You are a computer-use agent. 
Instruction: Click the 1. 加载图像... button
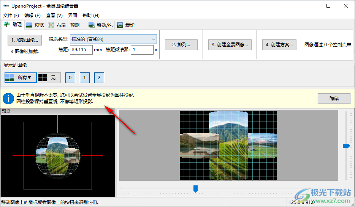click(25, 40)
